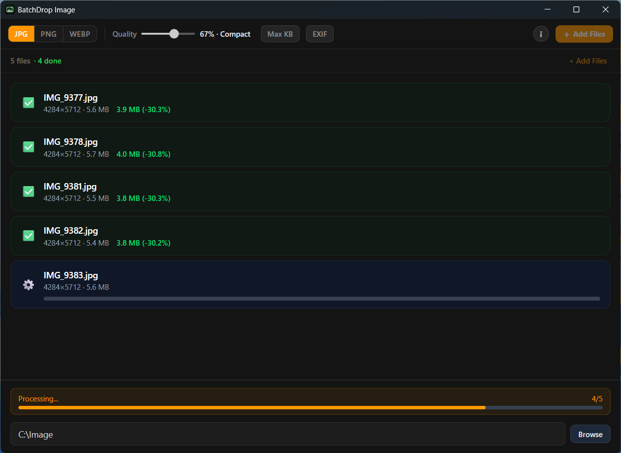Open the info 'i' button
Image resolution: width=621 pixels, height=453 pixels.
(x=541, y=34)
